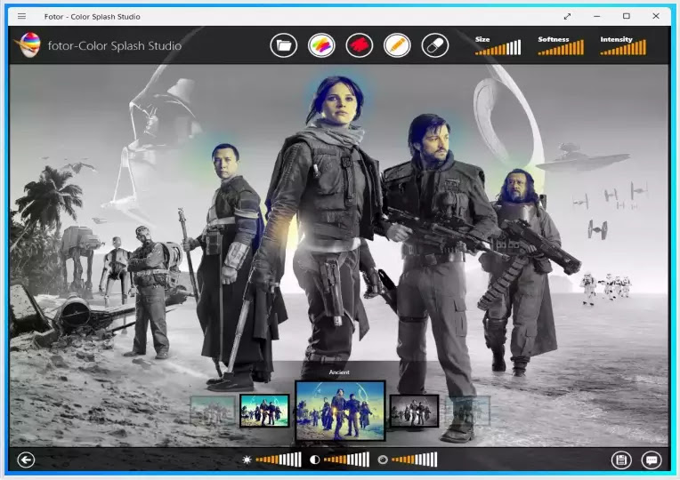This screenshot has height=480, width=680.
Task: Choose the dark effect thumbnail right of Ancient
Action: click(x=414, y=411)
